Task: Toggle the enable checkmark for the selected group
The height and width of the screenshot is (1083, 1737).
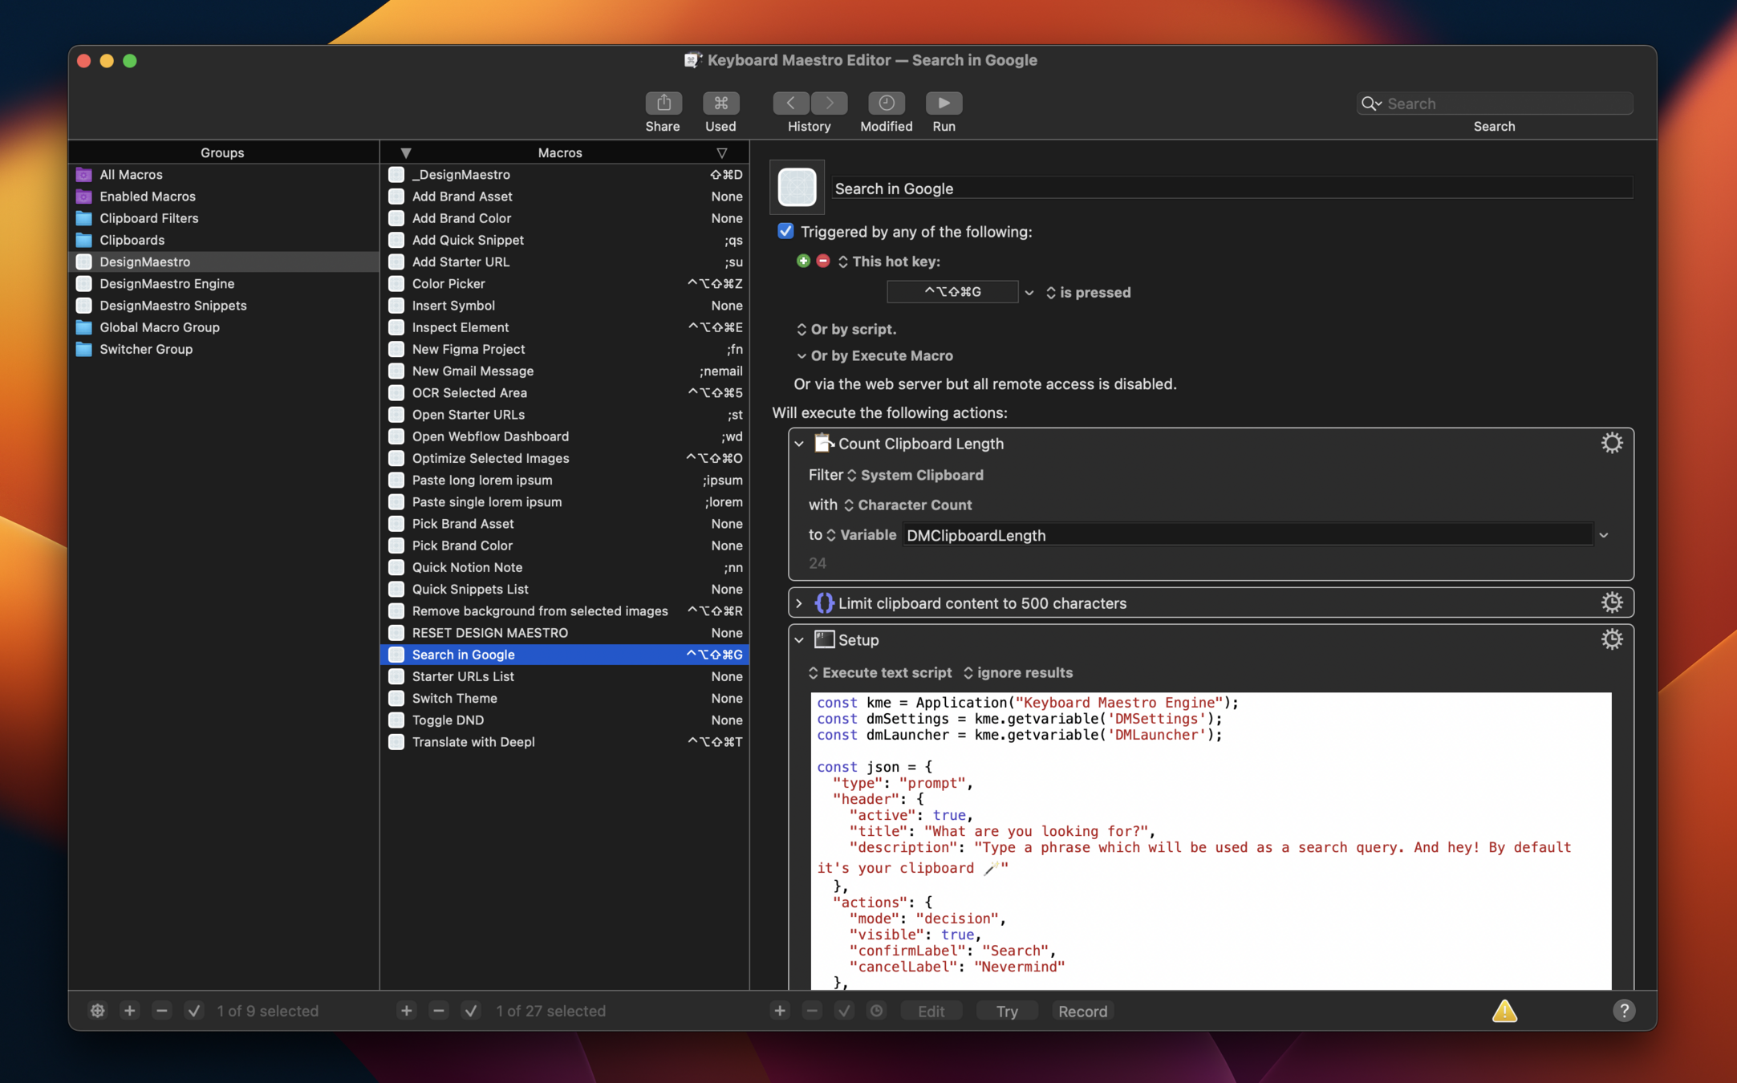Action: click(x=194, y=1011)
